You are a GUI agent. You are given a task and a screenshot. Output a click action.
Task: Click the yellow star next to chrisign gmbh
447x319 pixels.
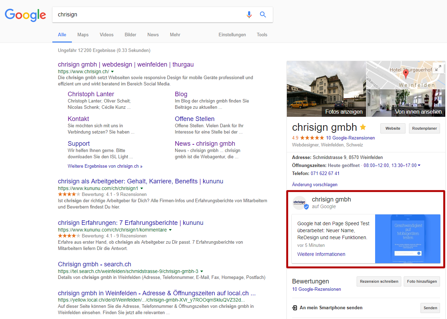363,127
